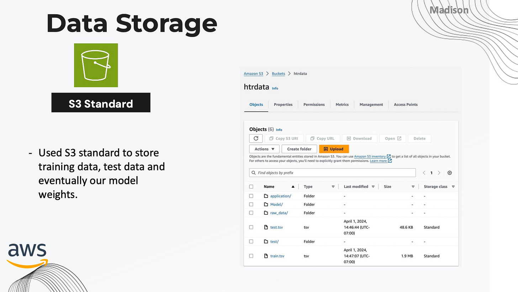Click external link icon beside Learn more

[x=390, y=161]
